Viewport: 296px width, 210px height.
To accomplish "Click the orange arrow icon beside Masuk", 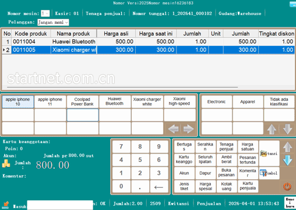I will tap(6, 205).
